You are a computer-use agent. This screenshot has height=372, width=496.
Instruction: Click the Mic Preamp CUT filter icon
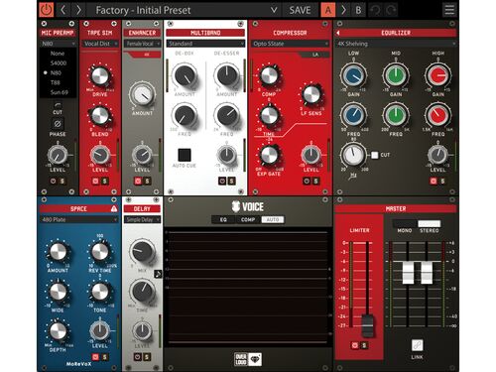coord(58,105)
